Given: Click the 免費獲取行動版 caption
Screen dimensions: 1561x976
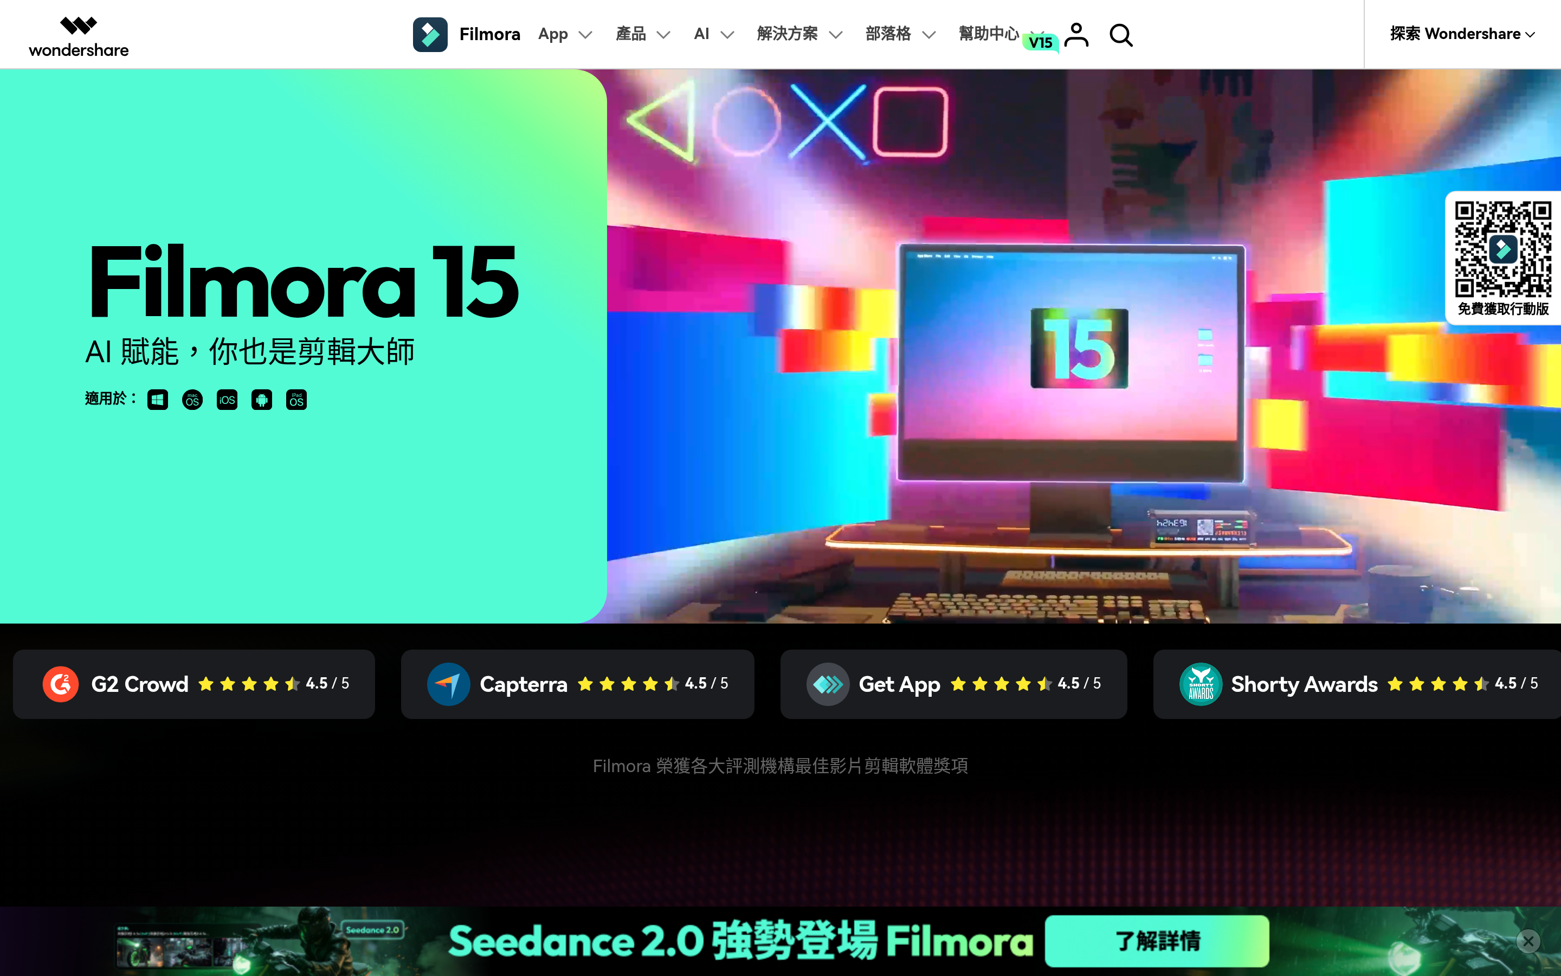Looking at the screenshot, I should pos(1503,309).
